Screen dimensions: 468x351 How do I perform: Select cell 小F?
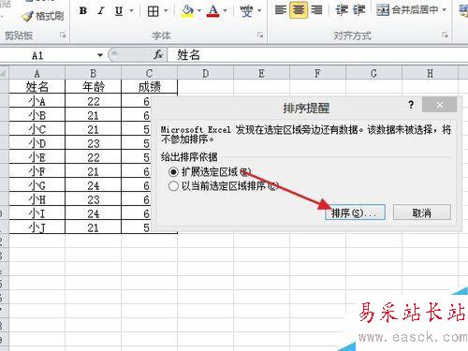(x=37, y=171)
